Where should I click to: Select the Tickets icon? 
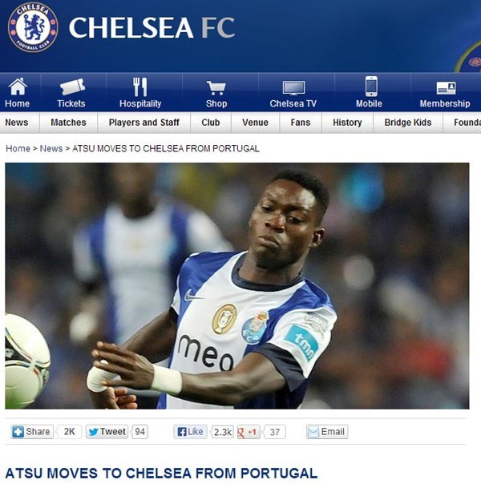click(72, 87)
